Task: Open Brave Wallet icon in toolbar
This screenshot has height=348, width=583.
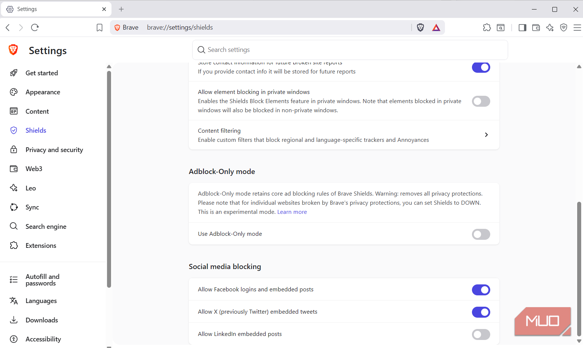Action: [536, 27]
